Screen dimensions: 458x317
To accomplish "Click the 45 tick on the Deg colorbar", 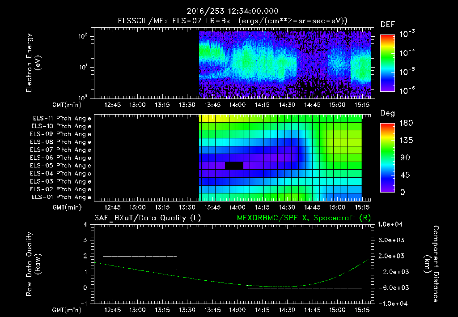I will tap(405, 175).
